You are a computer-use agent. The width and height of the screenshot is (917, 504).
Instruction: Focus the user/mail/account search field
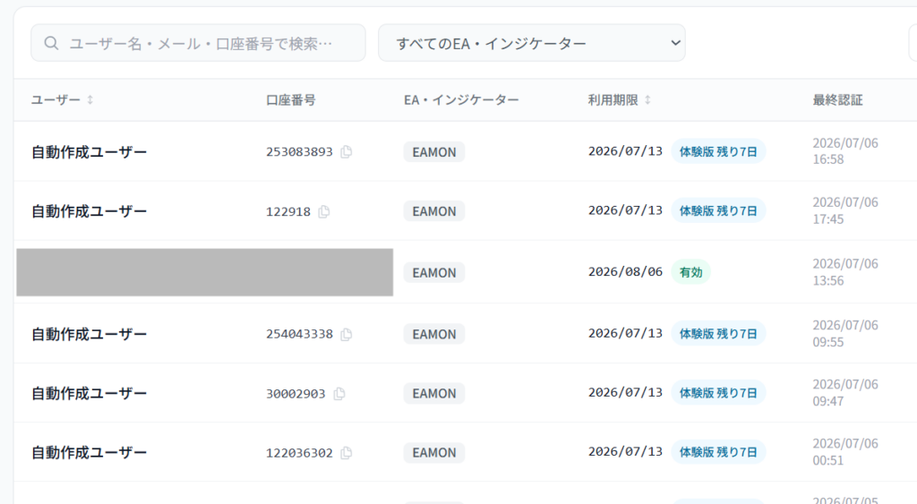[x=198, y=43]
